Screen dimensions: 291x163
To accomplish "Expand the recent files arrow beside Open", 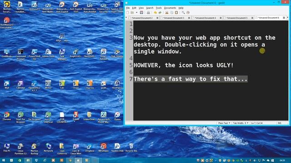I will [136, 13].
